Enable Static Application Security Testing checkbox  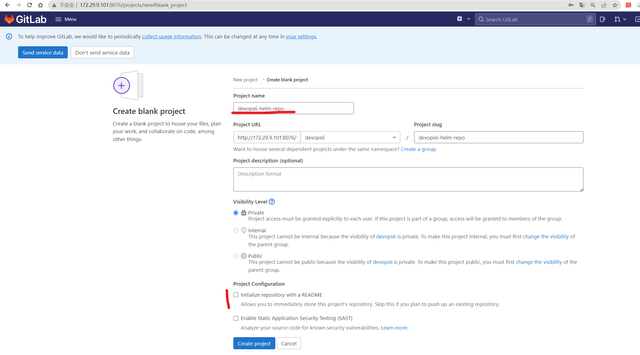point(236,318)
